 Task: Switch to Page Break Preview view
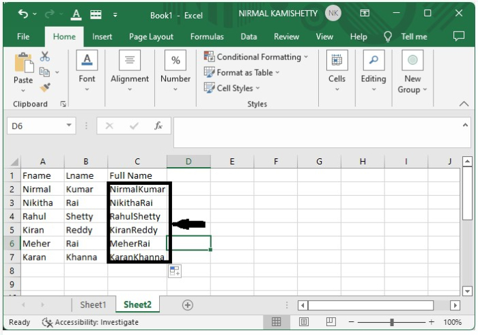pyautogui.click(x=330, y=322)
